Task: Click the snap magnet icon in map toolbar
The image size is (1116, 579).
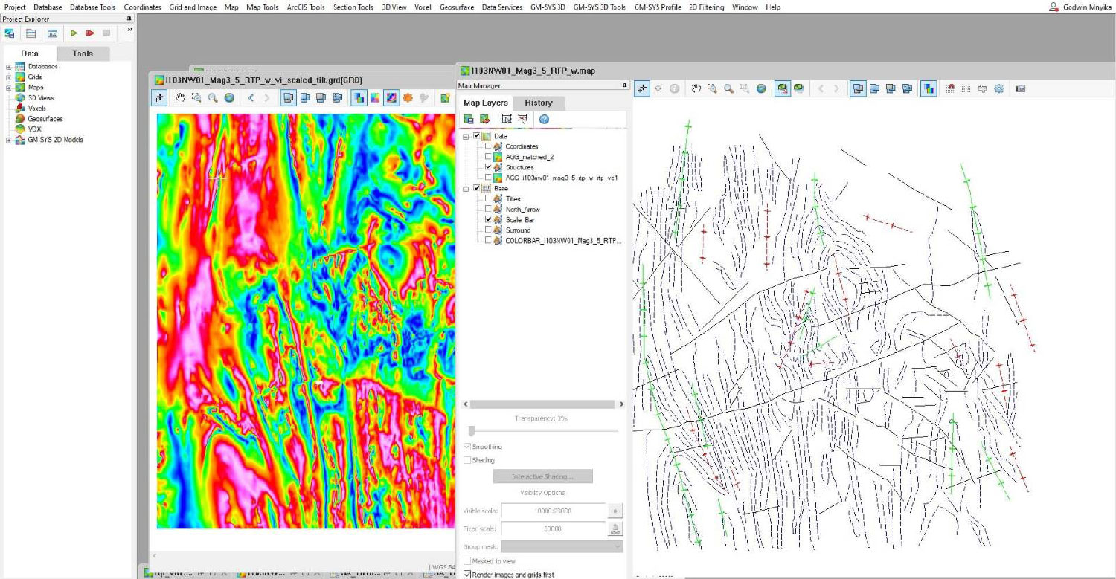Action: point(950,88)
